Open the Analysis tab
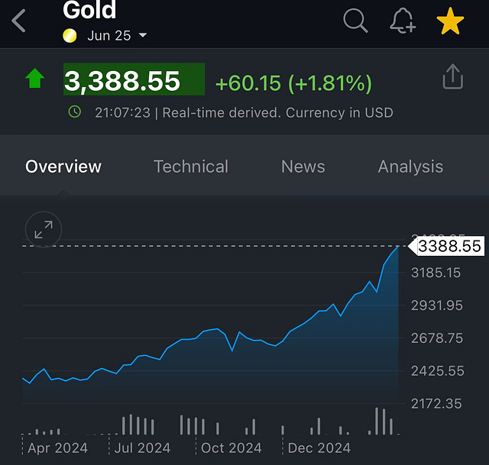Viewport: 489px width, 465px height. click(410, 166)
